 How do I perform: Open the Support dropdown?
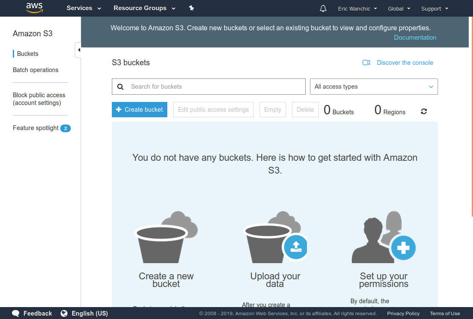[x=435, y=9]
